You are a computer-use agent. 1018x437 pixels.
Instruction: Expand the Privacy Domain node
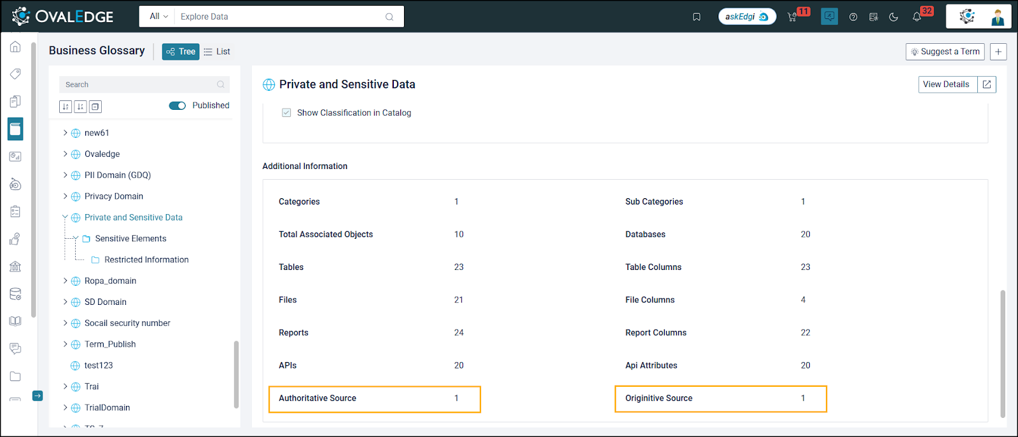(65, 196)
